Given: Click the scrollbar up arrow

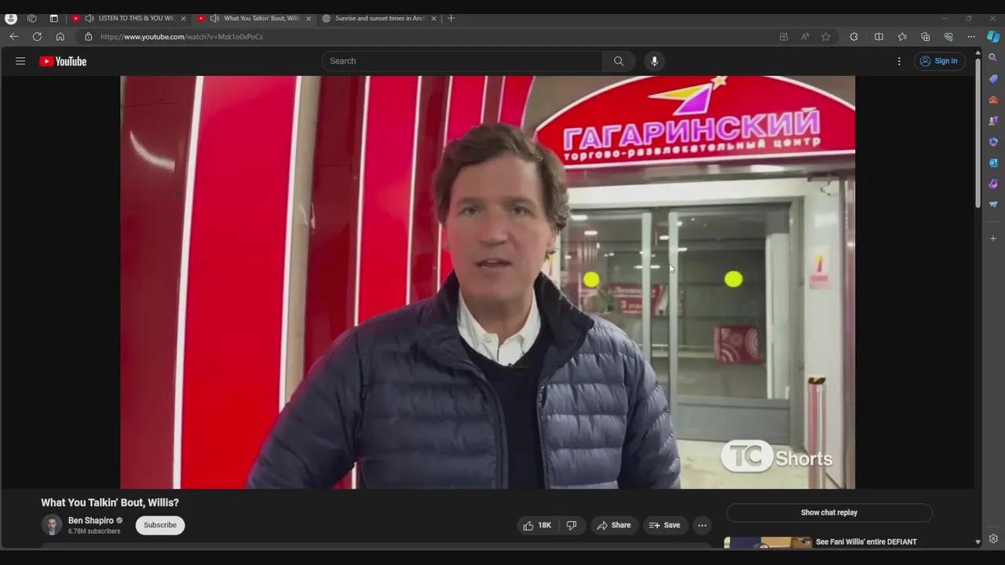Looking at the screenshot, I should (x=978, y=53).
